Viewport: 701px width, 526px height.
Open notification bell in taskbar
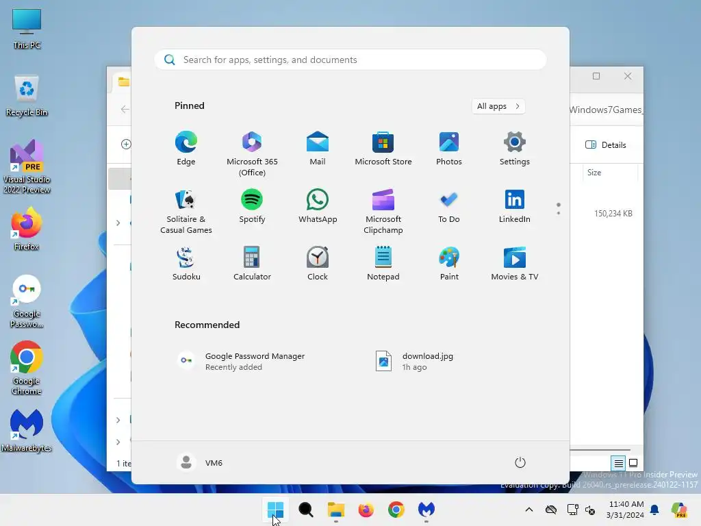point(654,510)
